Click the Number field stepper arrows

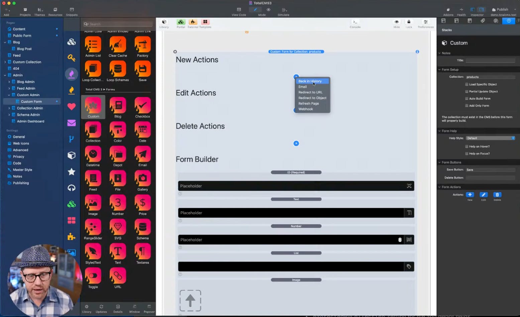400,240
